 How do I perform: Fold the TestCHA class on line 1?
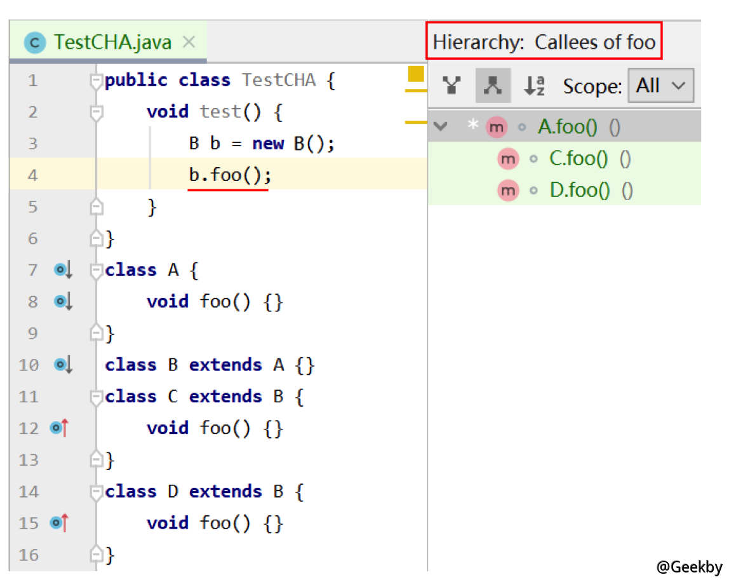[x=97, y=81]
